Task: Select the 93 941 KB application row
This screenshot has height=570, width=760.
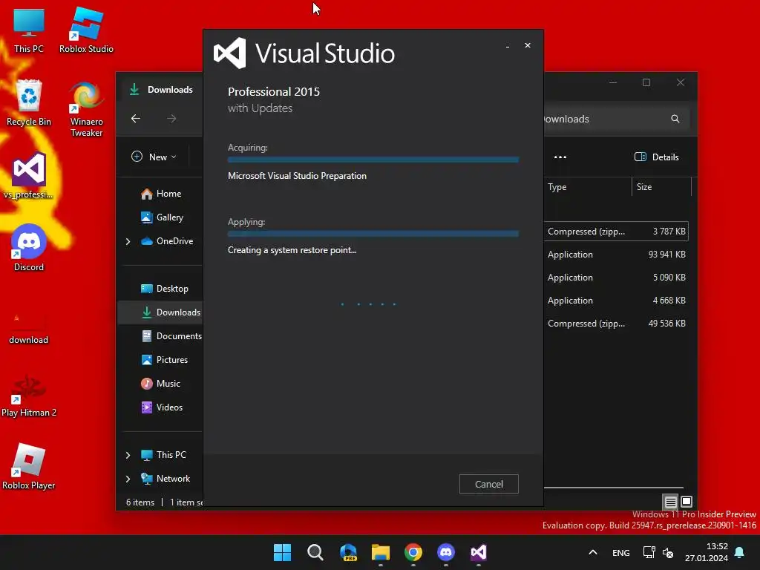Action: 616,254
